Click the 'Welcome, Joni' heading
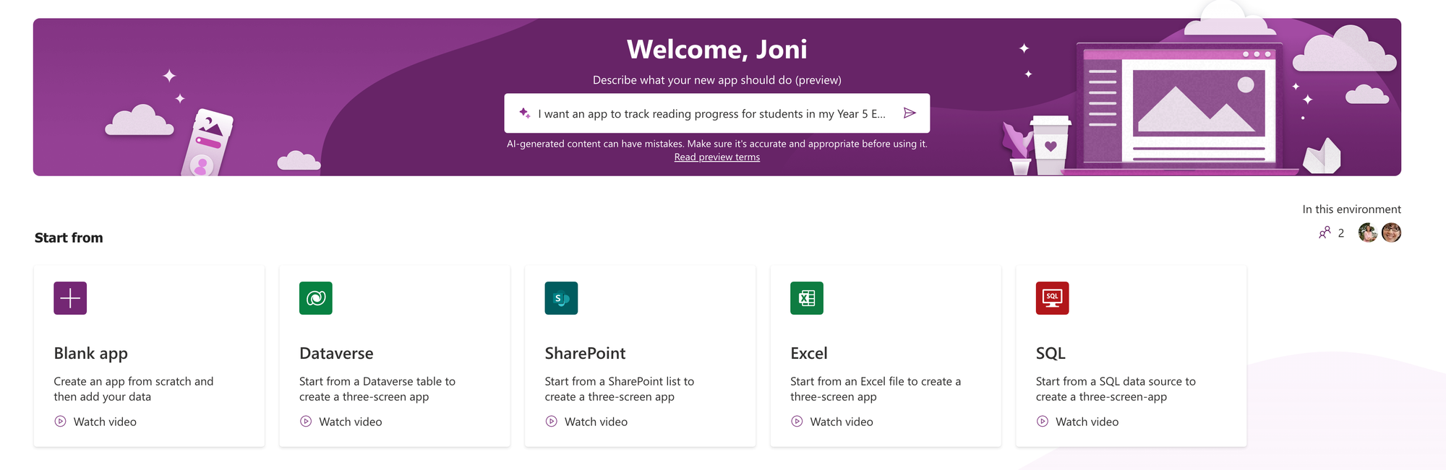The image size is (1446, 470). click(x=716, y=49)
